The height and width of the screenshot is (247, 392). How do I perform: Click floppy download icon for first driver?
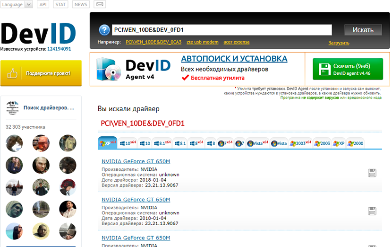pyautogui.click(x=372, y=173)
